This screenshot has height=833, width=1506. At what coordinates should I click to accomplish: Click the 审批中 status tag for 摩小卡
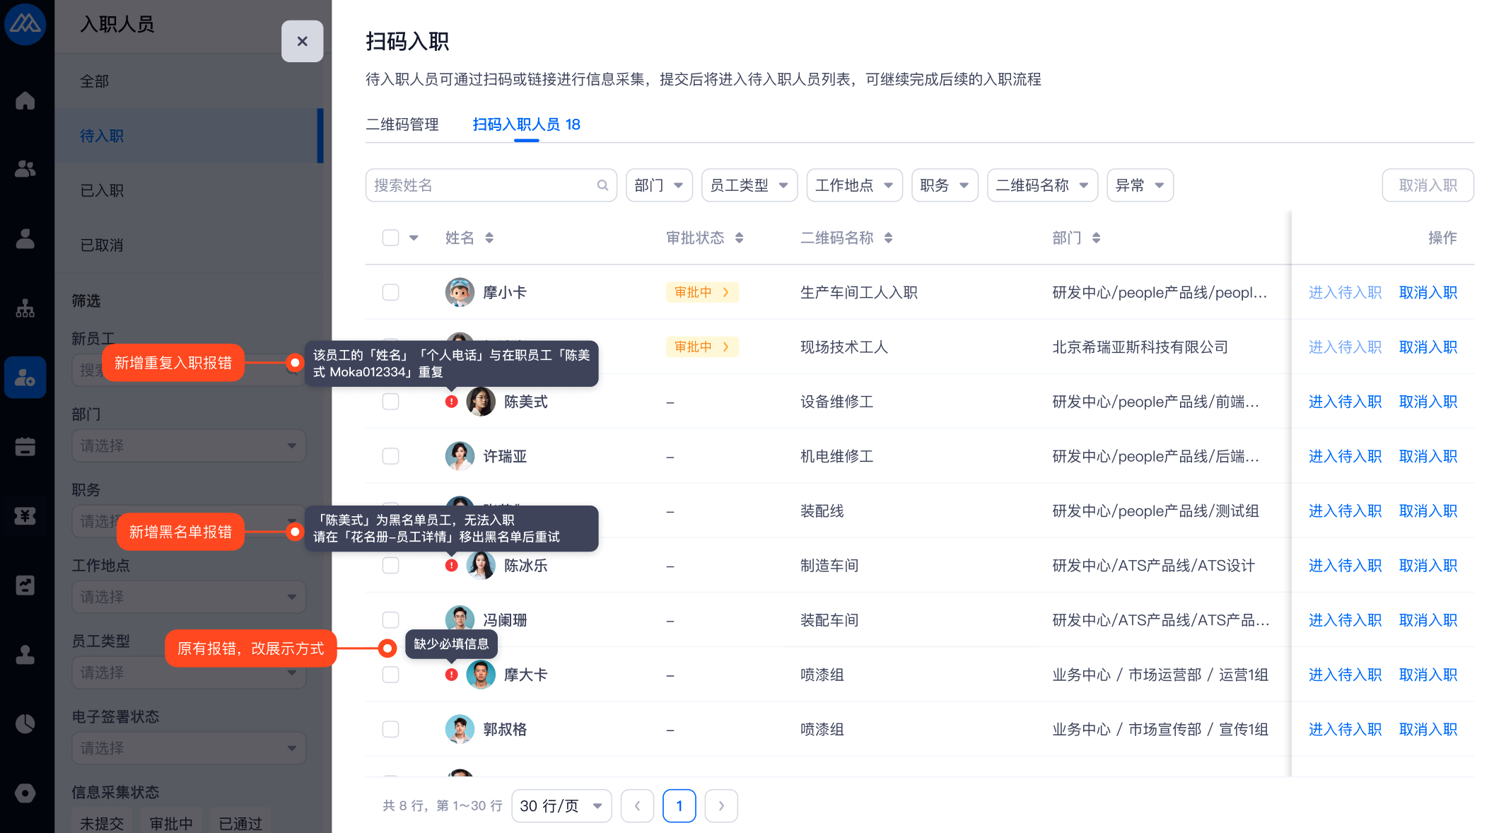point(701,292)
